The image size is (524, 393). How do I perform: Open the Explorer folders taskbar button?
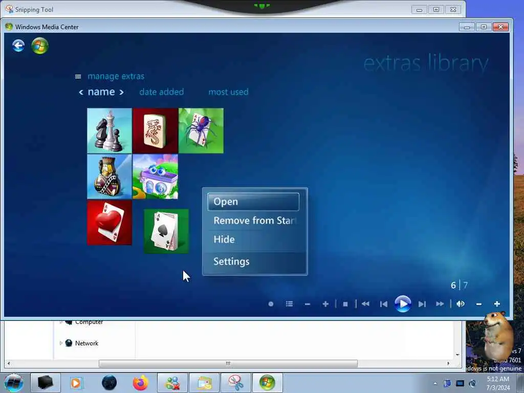(x=205, y=383)
